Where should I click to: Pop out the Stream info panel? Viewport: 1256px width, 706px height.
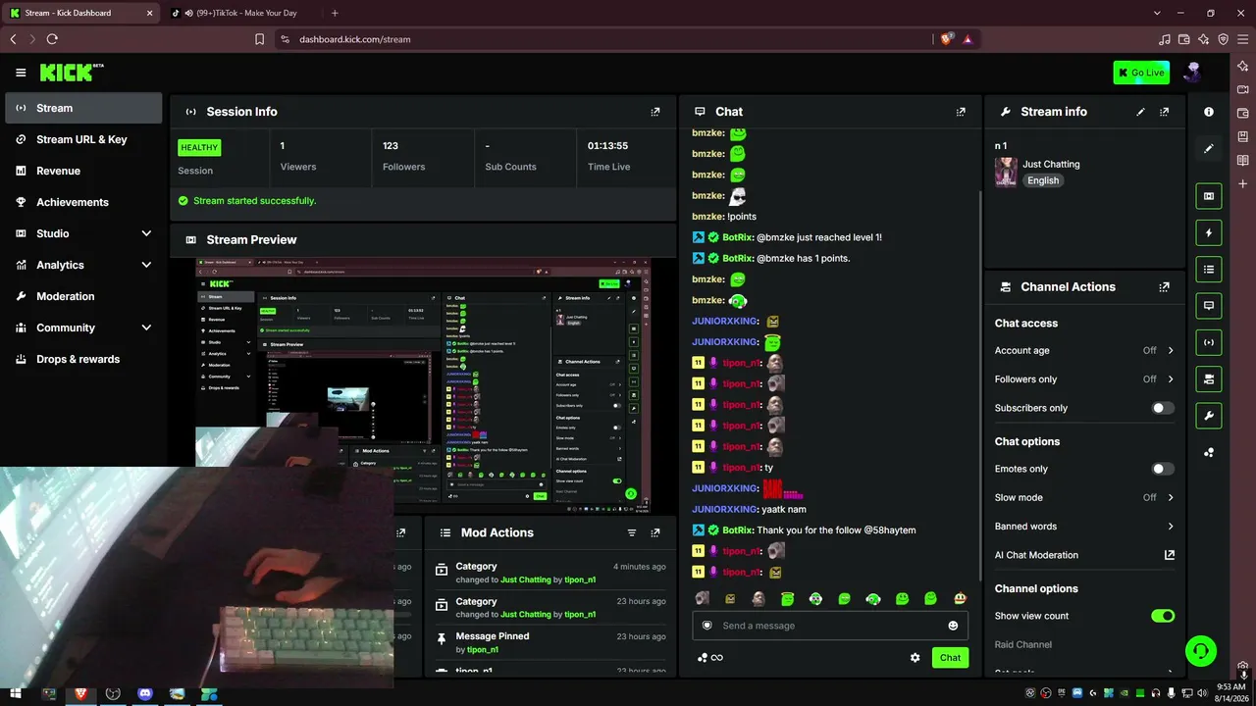(1164, 112)
